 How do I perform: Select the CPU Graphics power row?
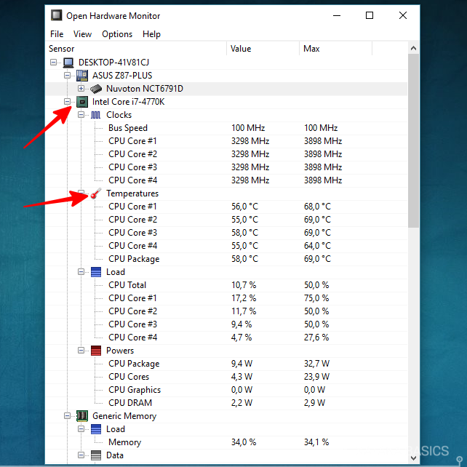coord(226,390)
